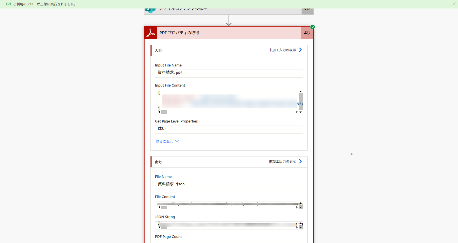
Task: Click the Input File Content vertical scrollbar thumb
Action: pyautogui.click(x=301, y=101)
